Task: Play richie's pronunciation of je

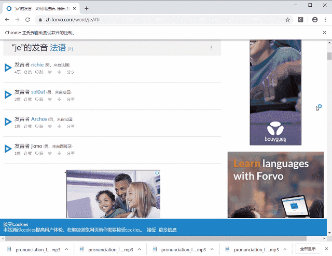Action: tap(8, 68)
